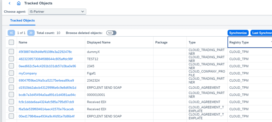Open object bcdb7a3d45494a0aa891d1d4081aa94c
The height and width of the screenshot is (122, 272).
47,95
